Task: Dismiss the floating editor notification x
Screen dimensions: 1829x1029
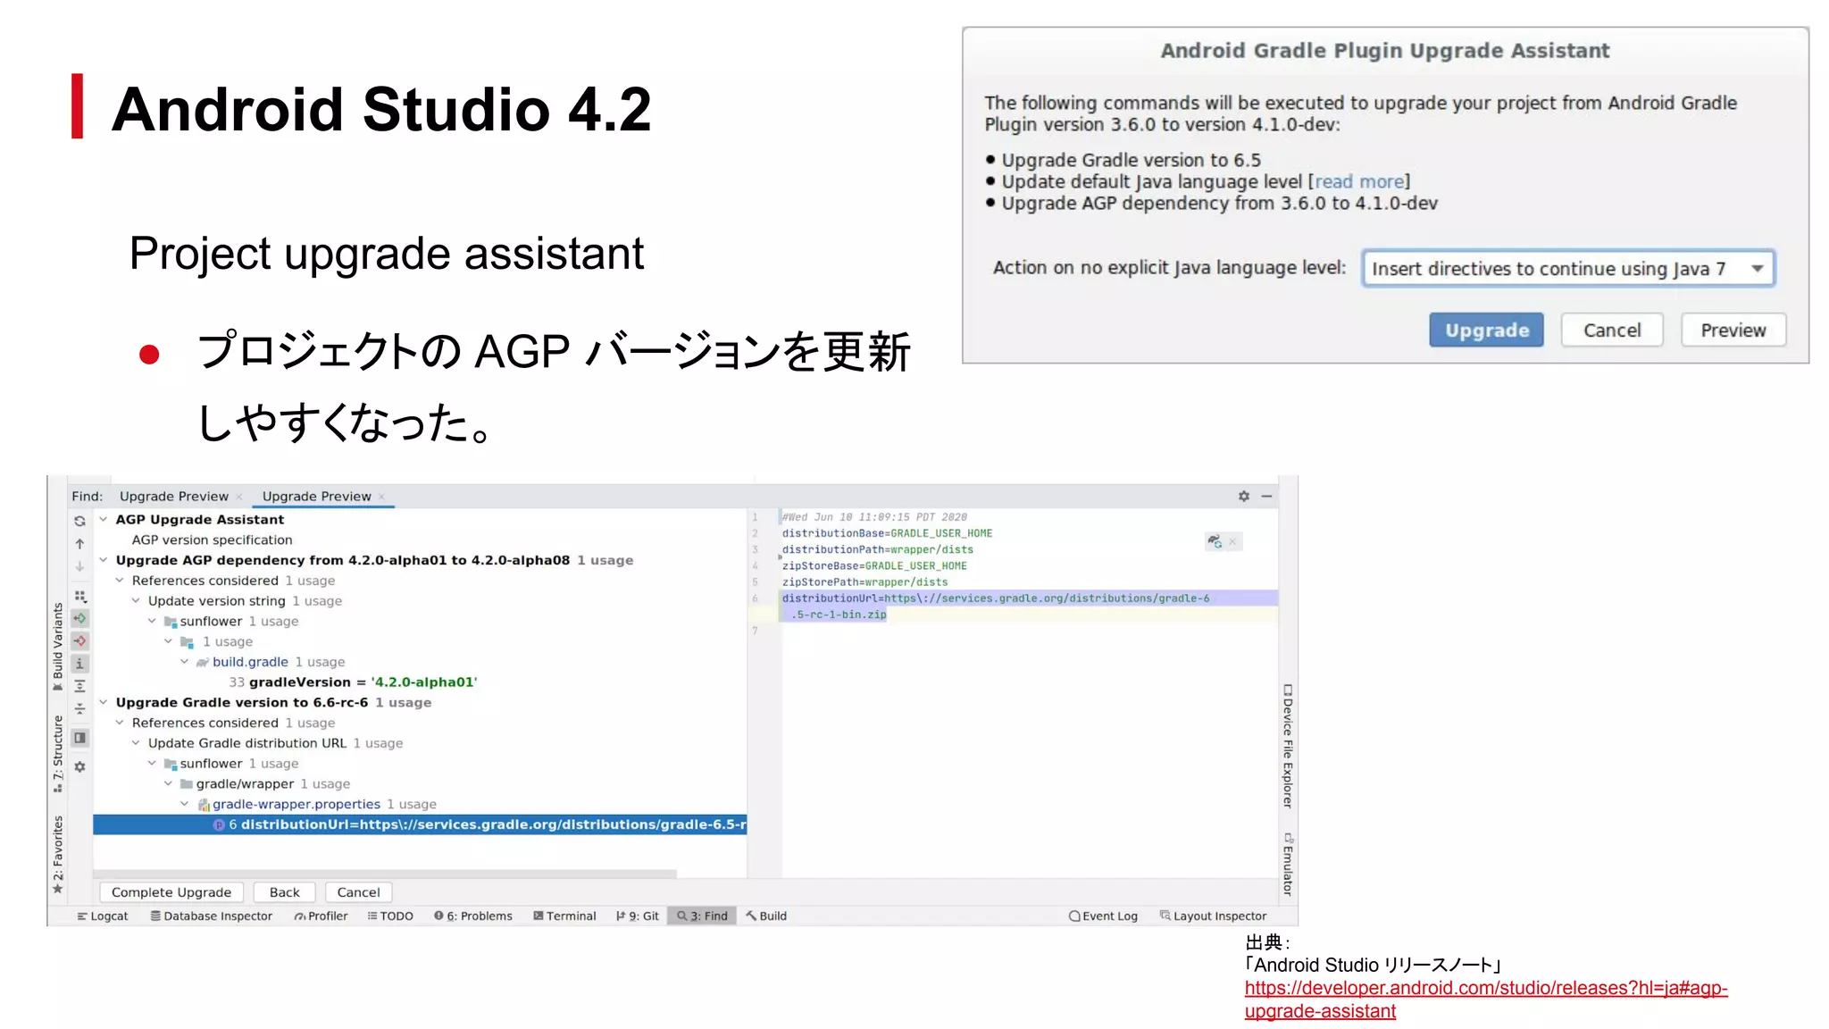Action: 1232,541
